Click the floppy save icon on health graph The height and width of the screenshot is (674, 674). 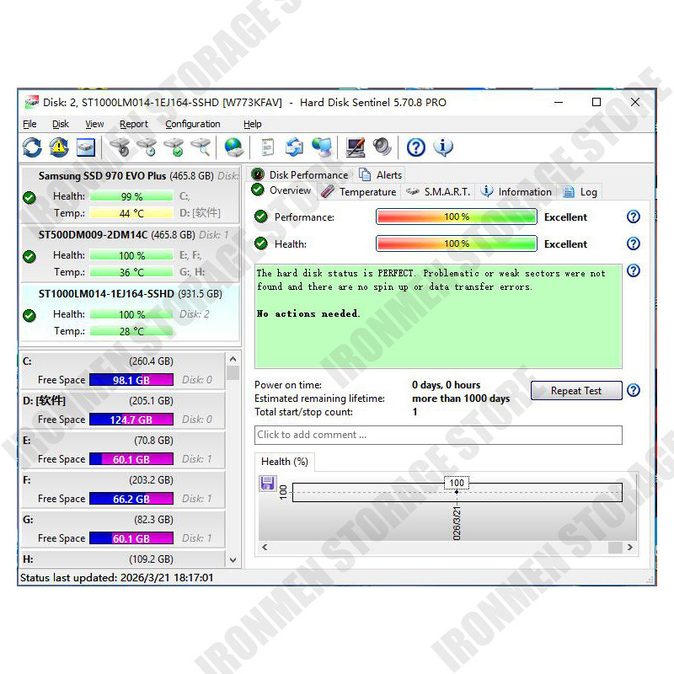267,484
